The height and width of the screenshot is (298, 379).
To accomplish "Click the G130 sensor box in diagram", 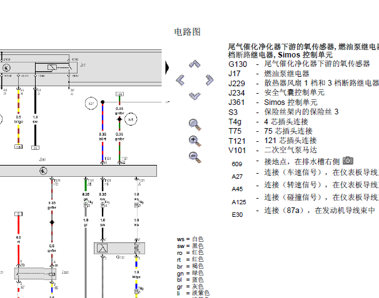I will [119, 248].
